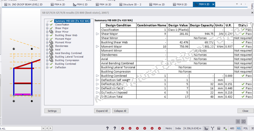Click the Expand All button
The image size is (254, 131).
click(x=102, y=111)
